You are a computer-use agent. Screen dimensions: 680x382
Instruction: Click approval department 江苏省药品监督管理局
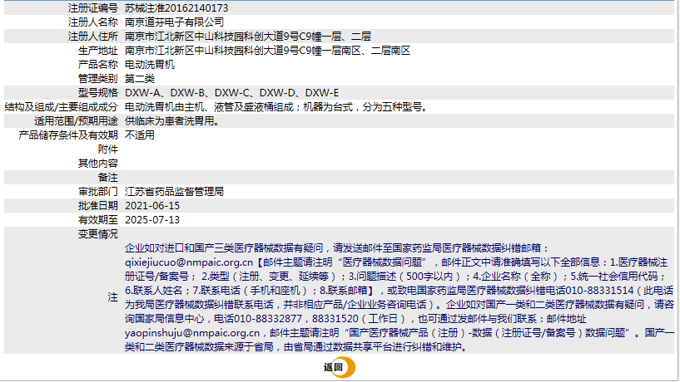(174, 192)
